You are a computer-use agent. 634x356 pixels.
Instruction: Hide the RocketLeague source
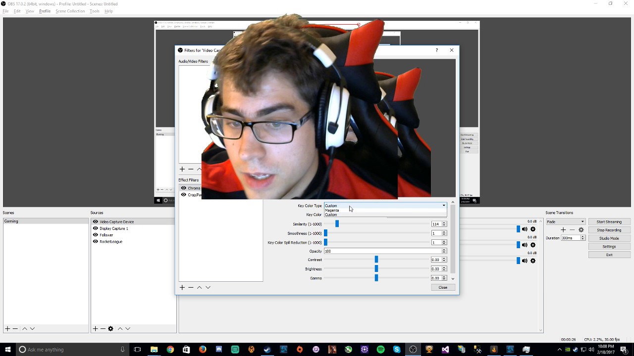[96, 241]
